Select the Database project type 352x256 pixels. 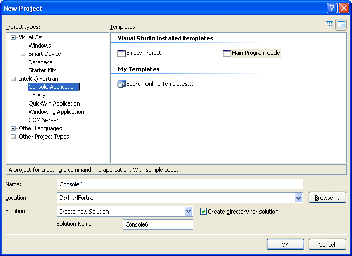(40, 62)
